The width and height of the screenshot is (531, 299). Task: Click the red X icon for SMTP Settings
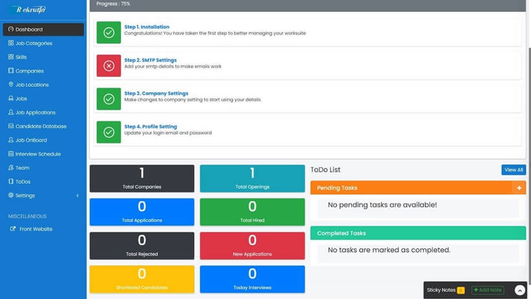coord(109,66)
